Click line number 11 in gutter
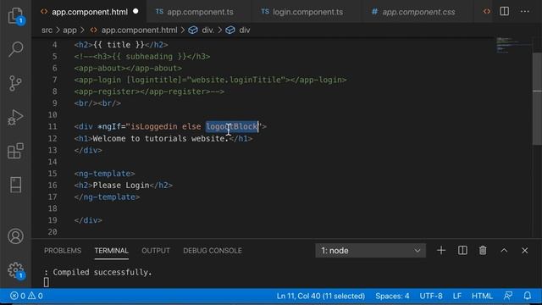 coord(53,126)
